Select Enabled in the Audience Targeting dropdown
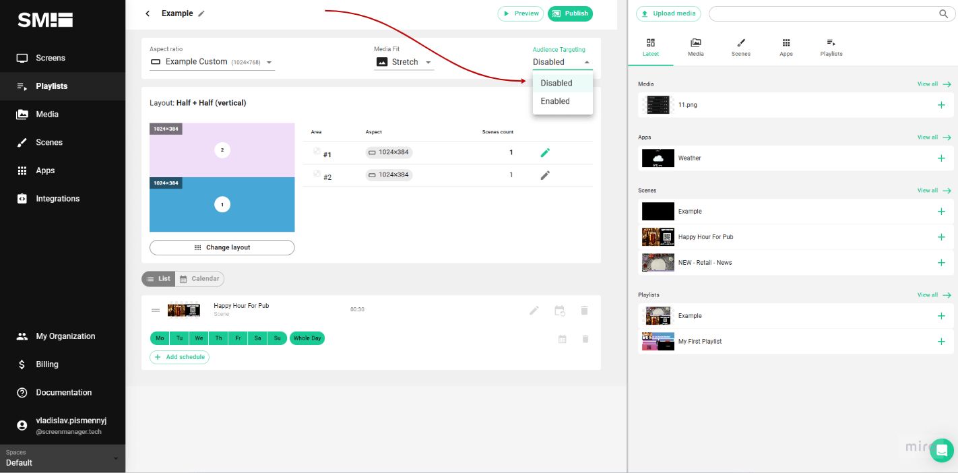The width and height of the screenshot is (958, 473). tap(555, 101)
